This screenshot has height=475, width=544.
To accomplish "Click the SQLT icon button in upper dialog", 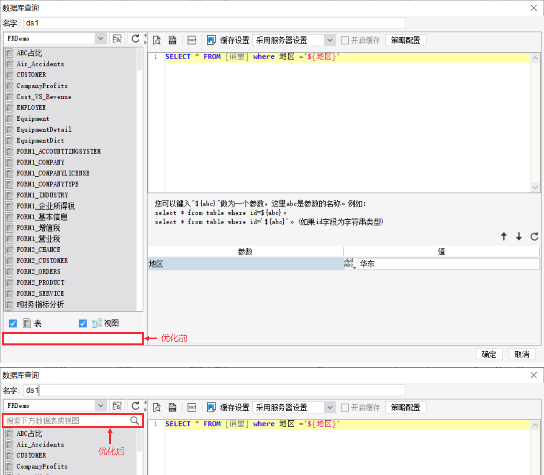I will click(192, 40).
